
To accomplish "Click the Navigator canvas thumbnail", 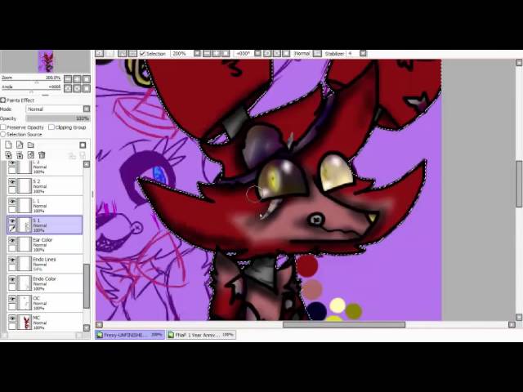I will tap(46, 61).
